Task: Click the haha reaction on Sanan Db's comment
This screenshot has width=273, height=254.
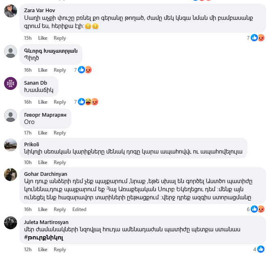Action: point(88,102)
